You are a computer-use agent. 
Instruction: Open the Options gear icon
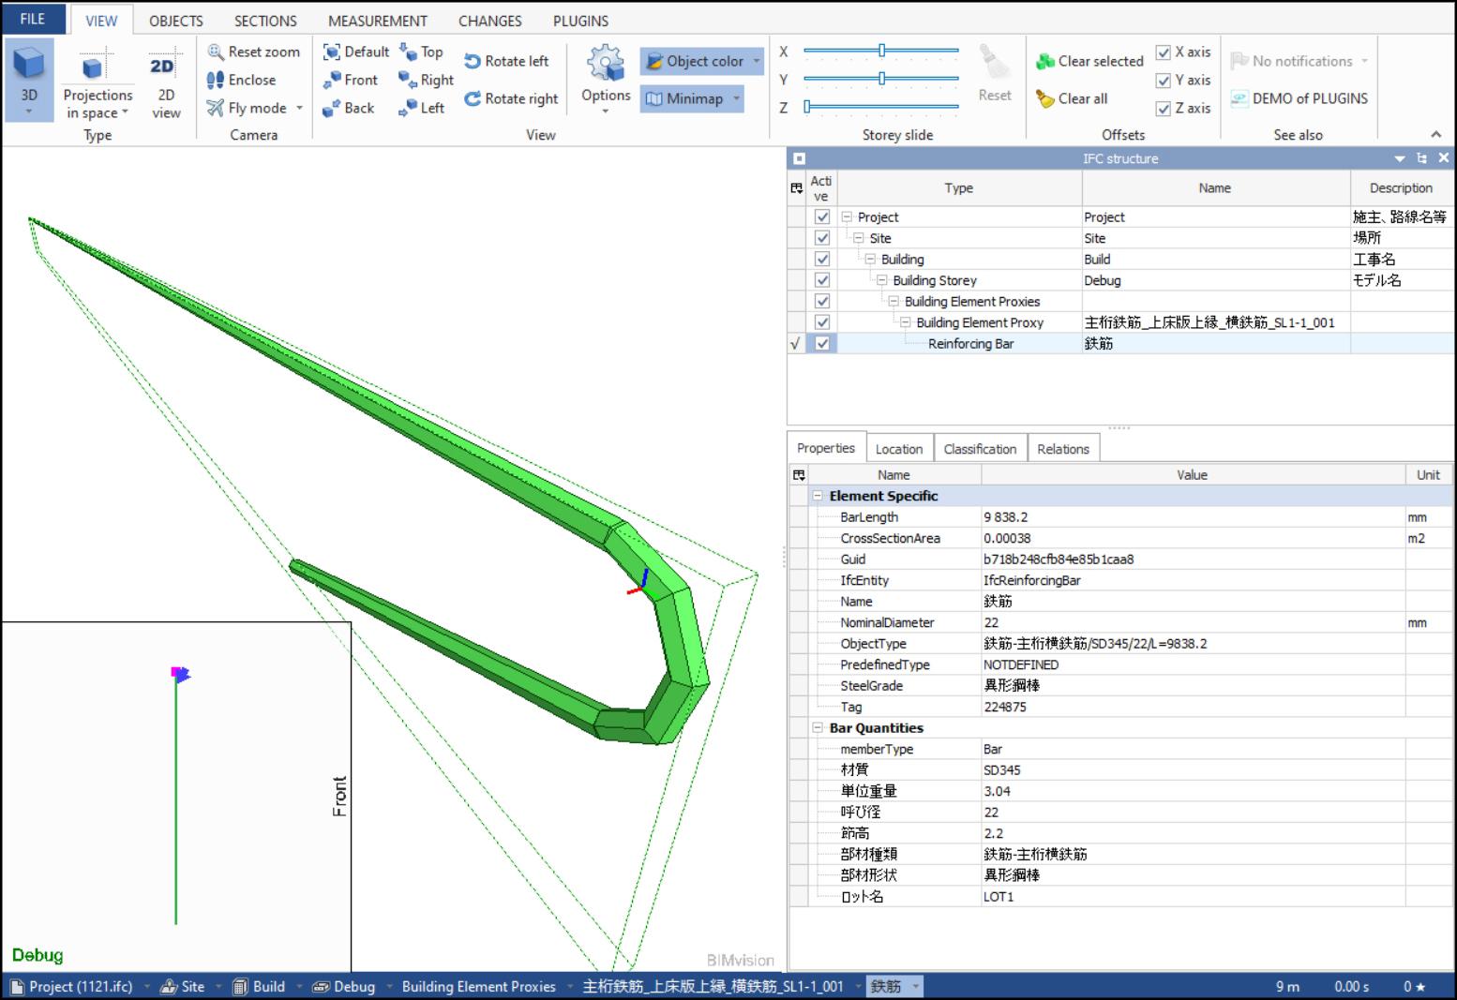(606, 64)
